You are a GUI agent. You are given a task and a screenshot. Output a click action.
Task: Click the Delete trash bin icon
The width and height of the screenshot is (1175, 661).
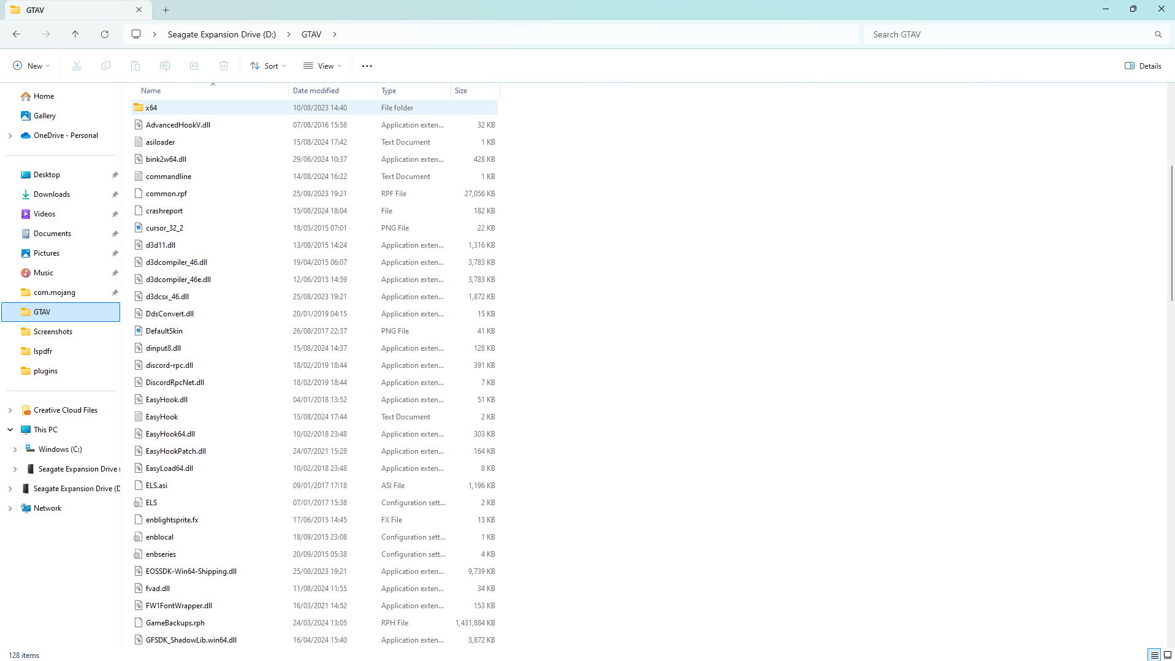[224, 66]
